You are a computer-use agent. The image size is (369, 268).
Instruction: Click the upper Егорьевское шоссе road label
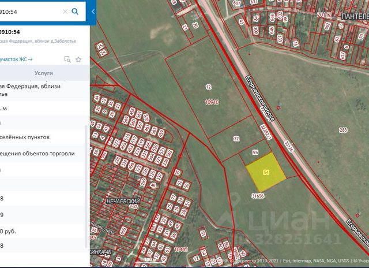coord(260,98)
